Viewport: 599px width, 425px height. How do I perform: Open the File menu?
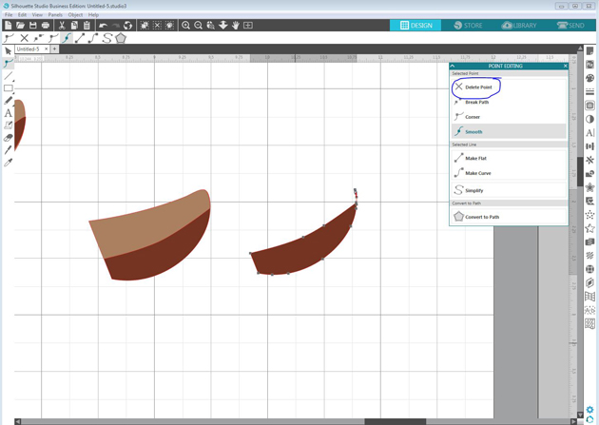coord(9,15)
